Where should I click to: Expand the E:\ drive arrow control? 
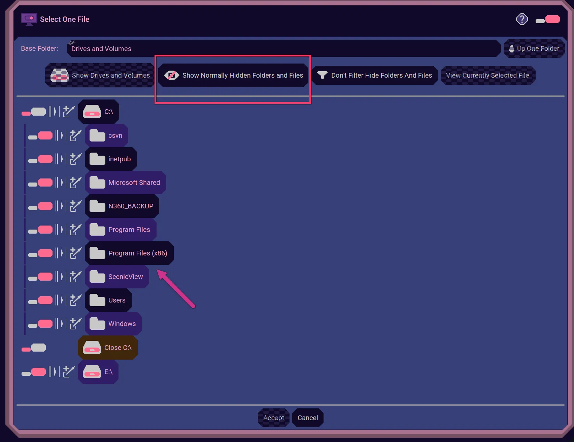54,372
